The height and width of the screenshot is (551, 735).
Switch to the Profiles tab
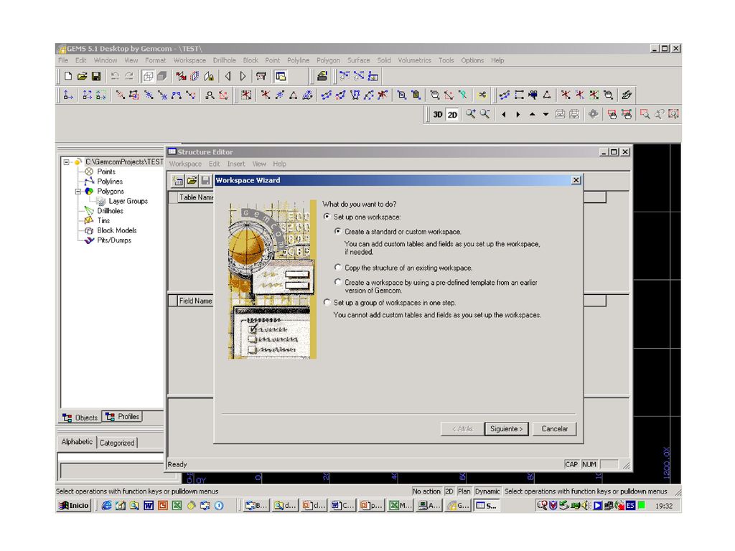pyautogui.click(x=122, y=417)
